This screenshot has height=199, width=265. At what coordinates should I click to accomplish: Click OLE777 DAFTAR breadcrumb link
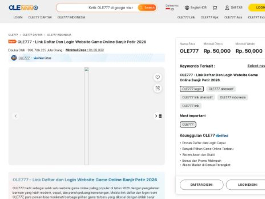click(x=33, y=35)
